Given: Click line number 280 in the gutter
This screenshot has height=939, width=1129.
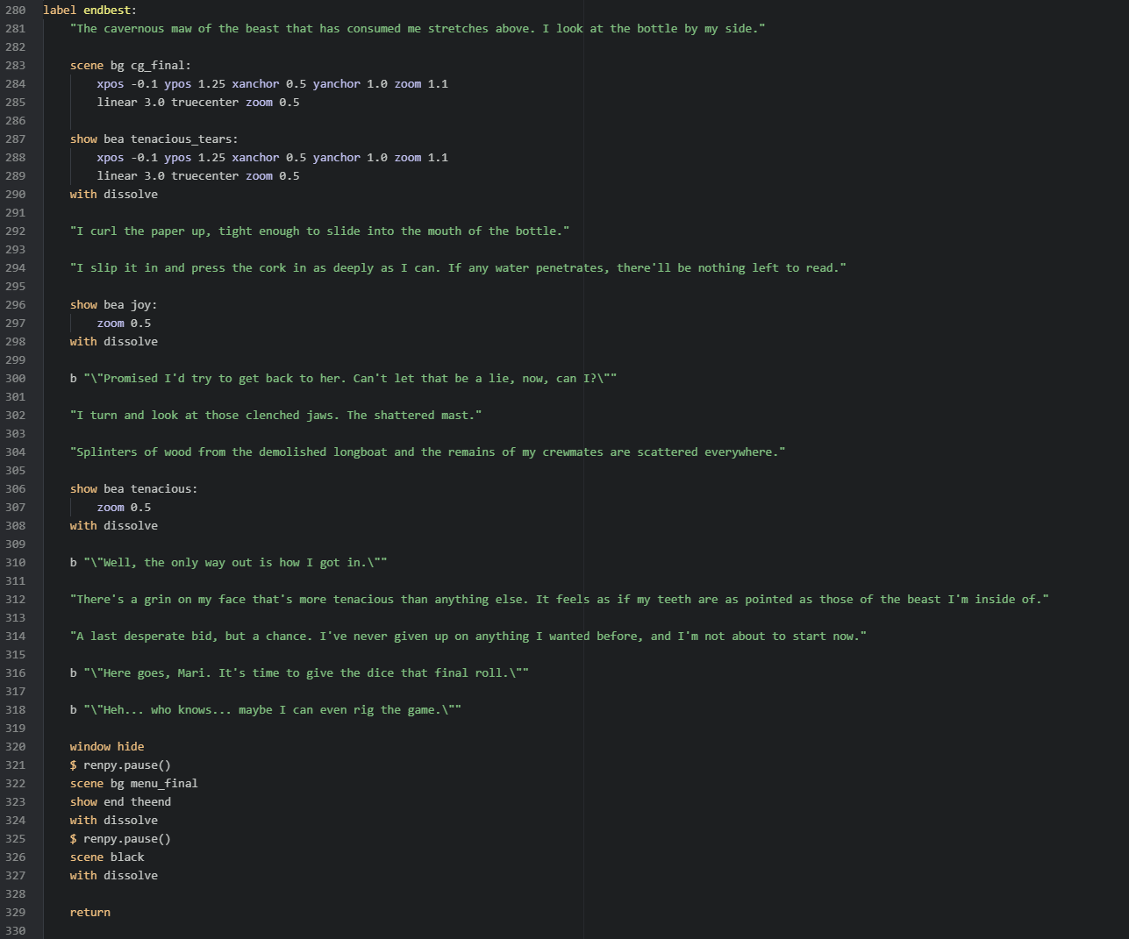Looking at the screenshot, I should click(15, 10).
